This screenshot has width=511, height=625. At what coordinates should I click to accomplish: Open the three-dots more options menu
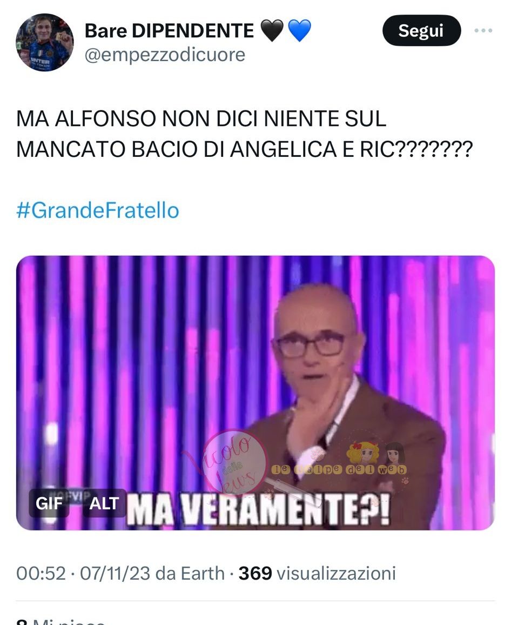[483, 30]
